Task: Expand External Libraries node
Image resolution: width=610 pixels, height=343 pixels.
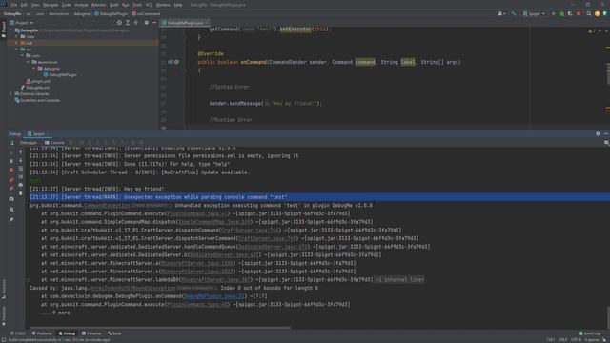Action: pyautogui.click(x=10, y=93)
